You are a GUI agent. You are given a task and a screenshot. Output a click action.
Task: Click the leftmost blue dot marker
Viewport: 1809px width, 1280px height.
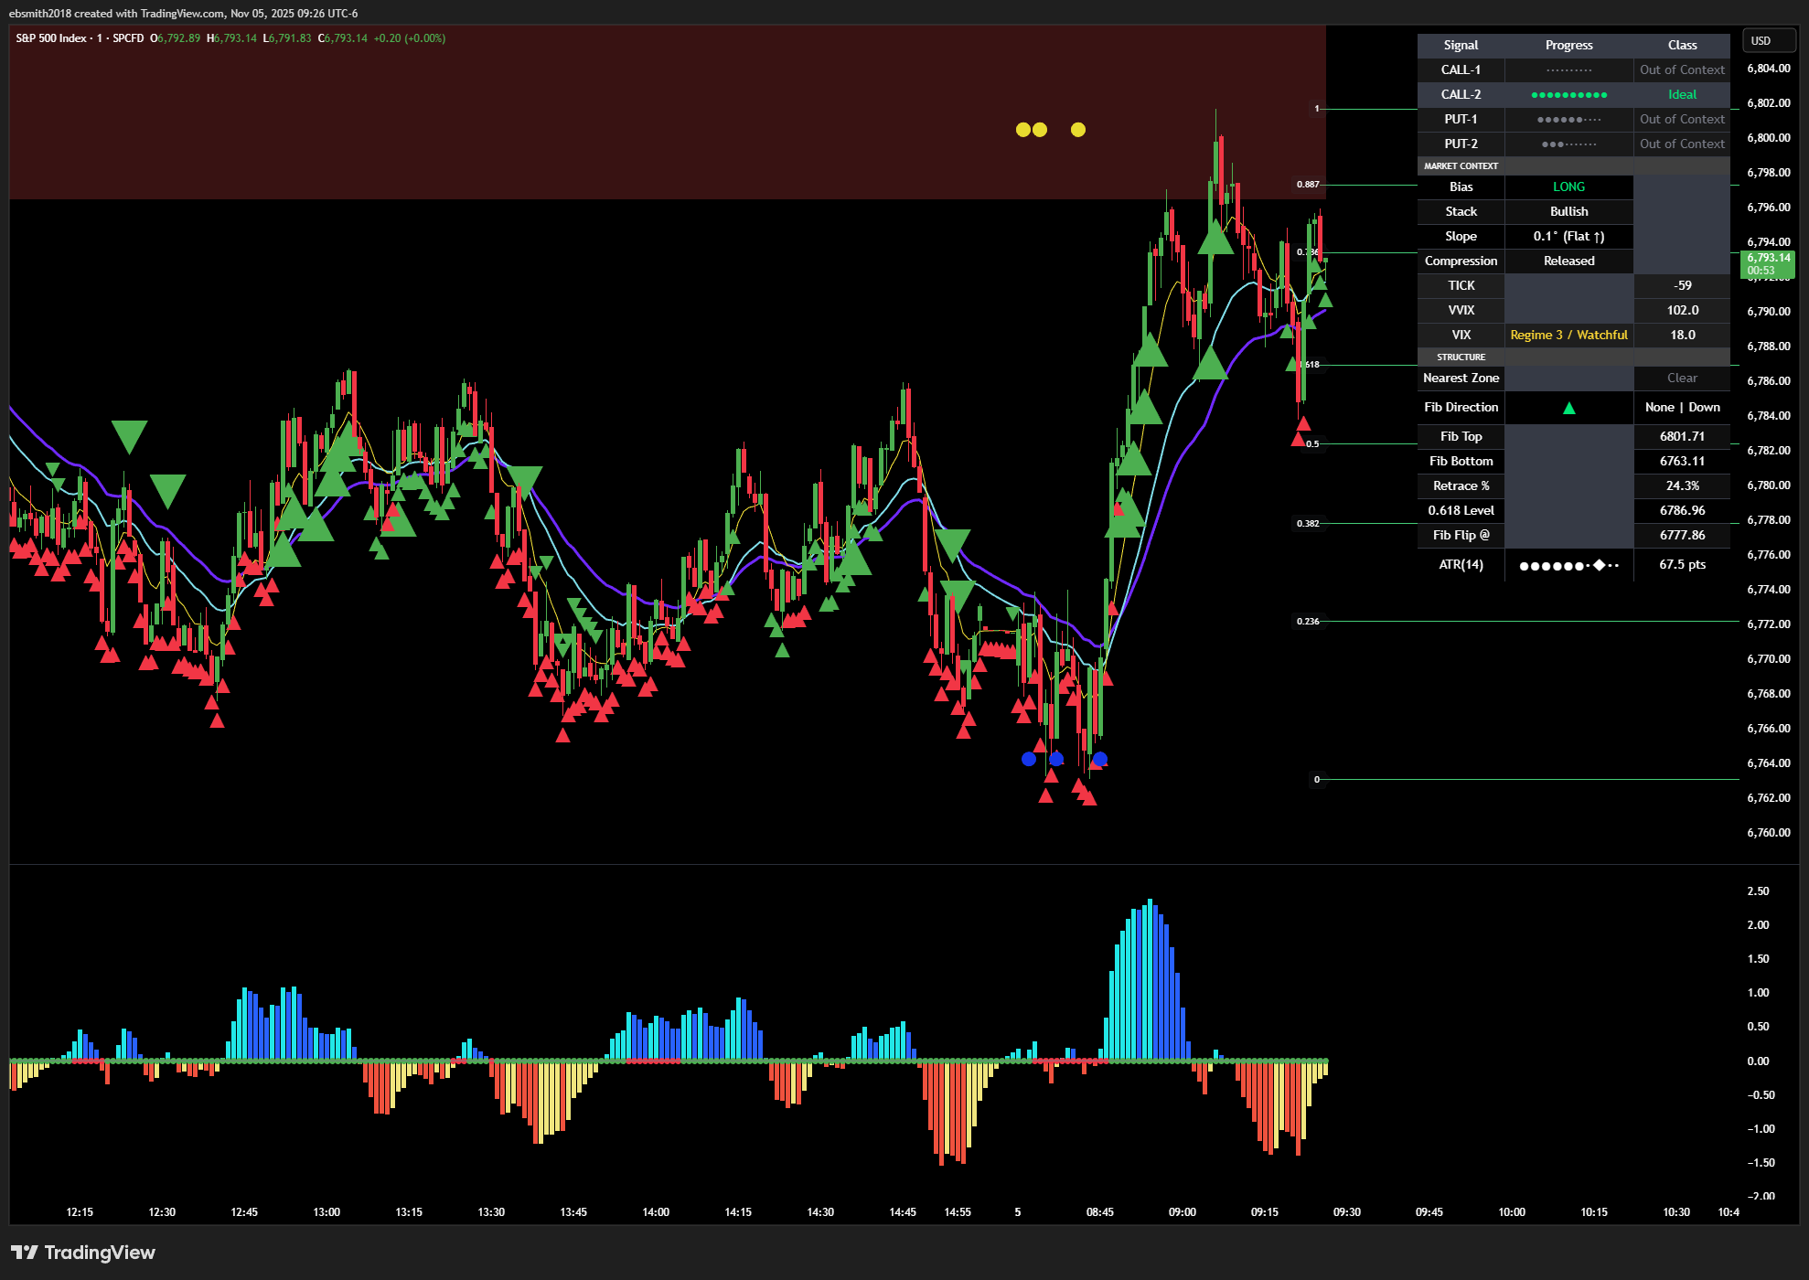pos(1029,759)
